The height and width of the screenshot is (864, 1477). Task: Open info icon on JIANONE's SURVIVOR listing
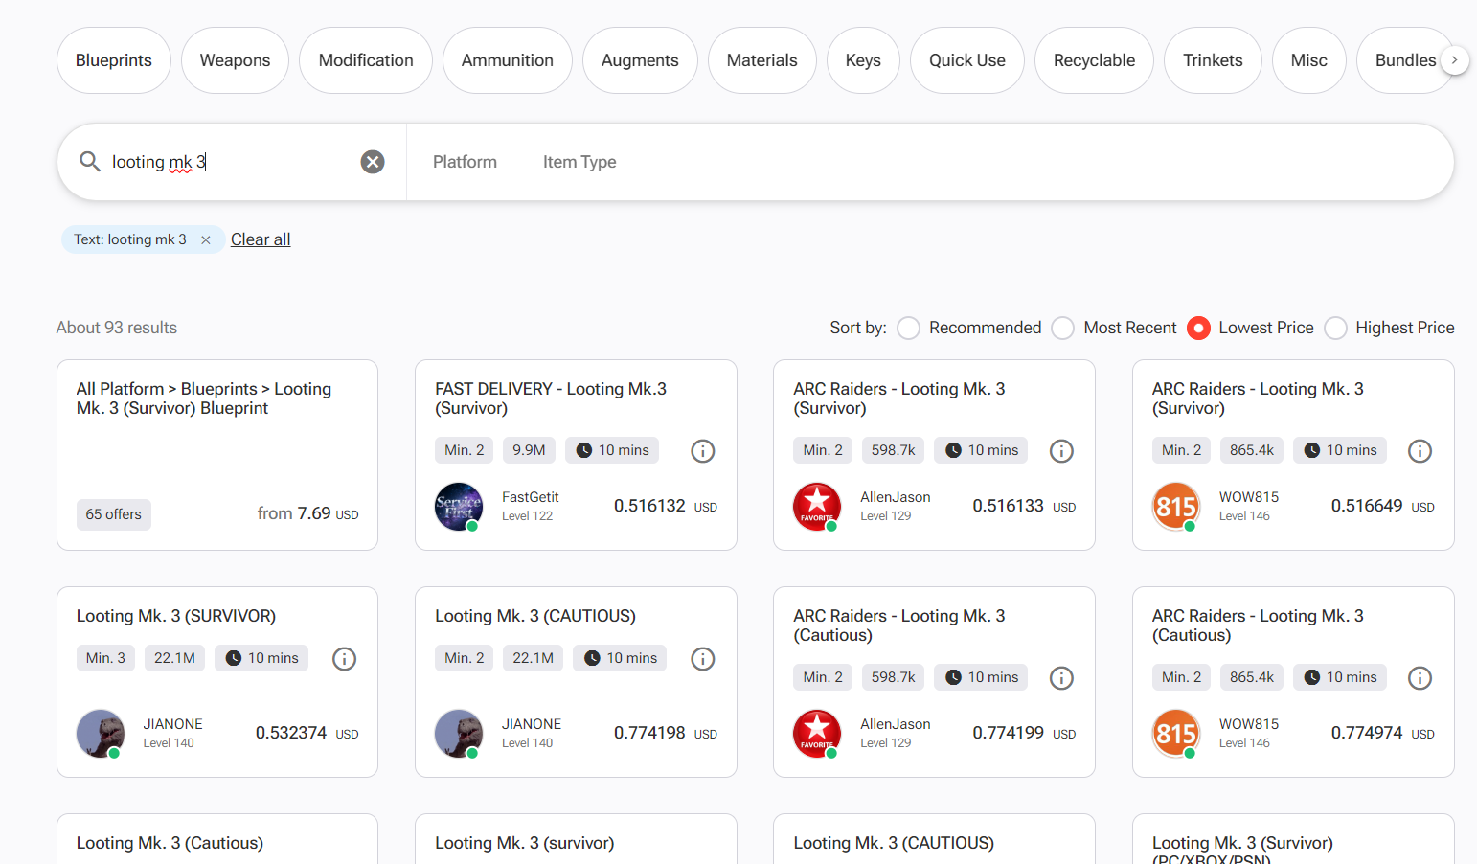point(344,659)
